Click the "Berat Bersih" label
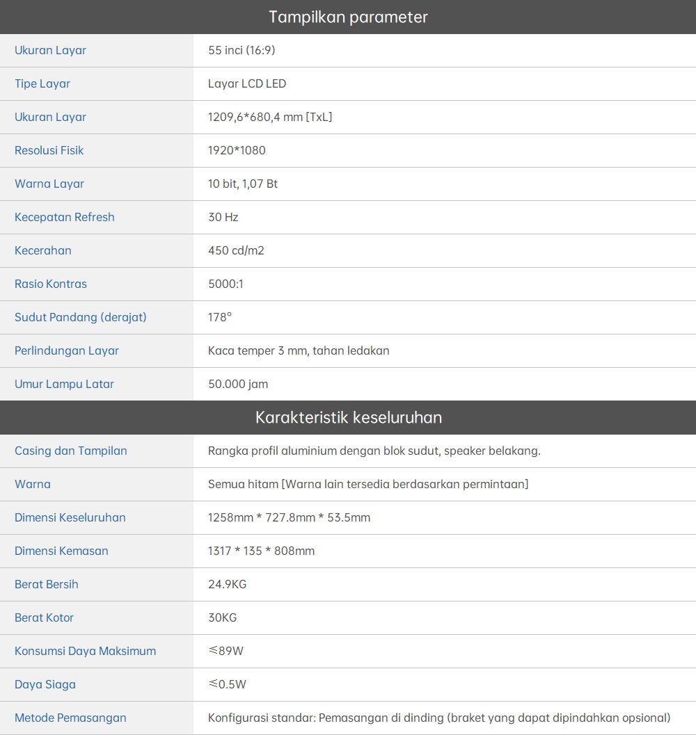Image resolution: width=696 pixels, height=735 pixels. point(47,584)
